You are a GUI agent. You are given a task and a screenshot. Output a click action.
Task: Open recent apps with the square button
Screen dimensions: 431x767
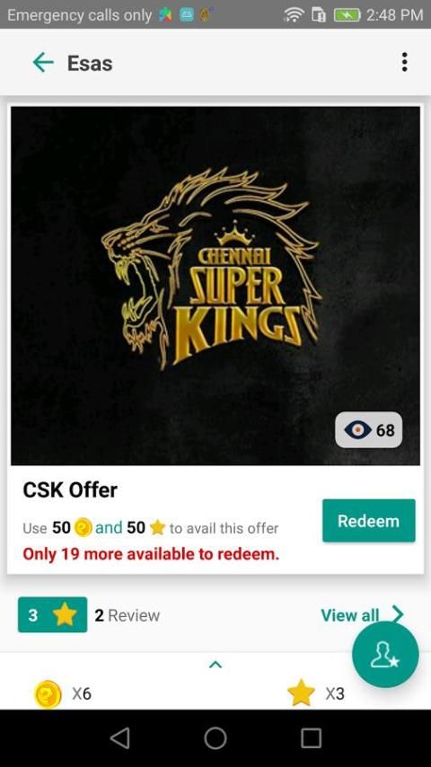[311, 738]
